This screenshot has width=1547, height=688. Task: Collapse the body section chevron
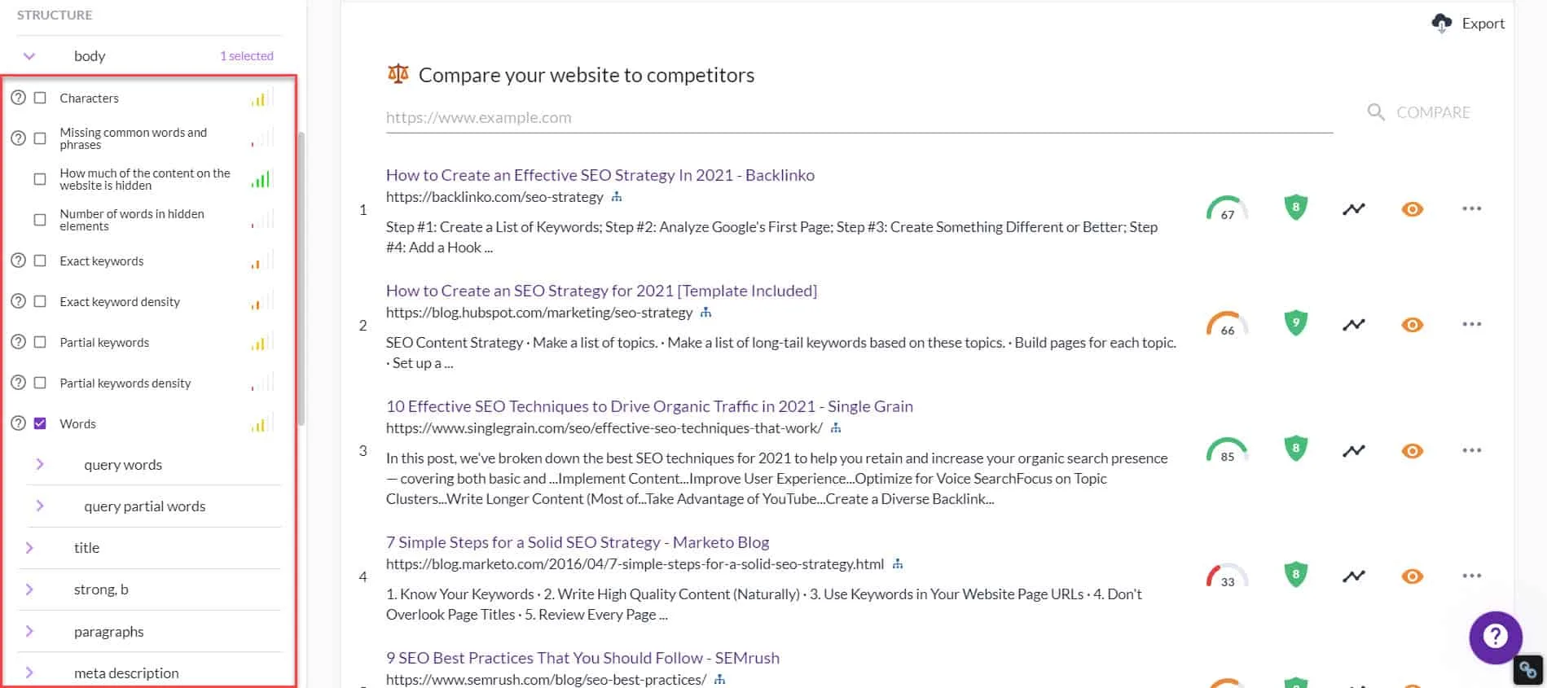point(29,56)
